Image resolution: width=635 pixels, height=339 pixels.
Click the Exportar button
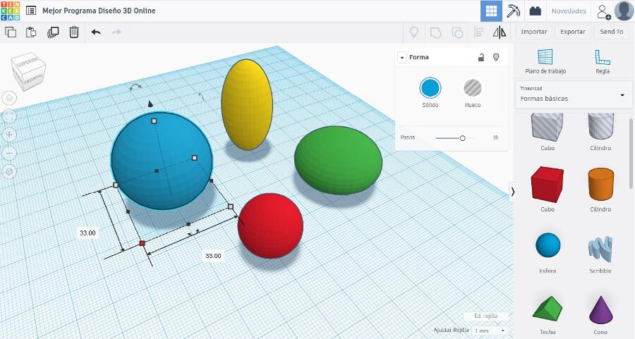tap(572, 32)
